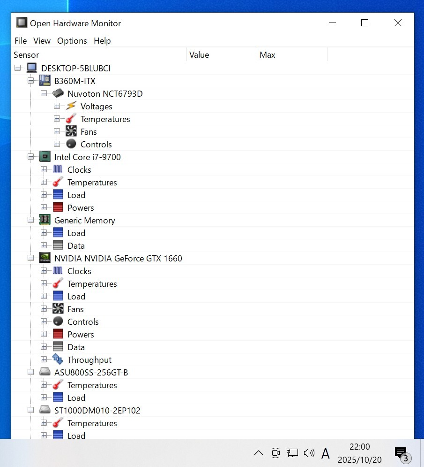Select the Nuvoton NCT6793D row text

tap(105, 94)
